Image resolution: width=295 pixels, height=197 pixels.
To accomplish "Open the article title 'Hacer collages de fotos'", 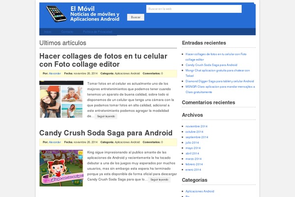I will 103,60.
